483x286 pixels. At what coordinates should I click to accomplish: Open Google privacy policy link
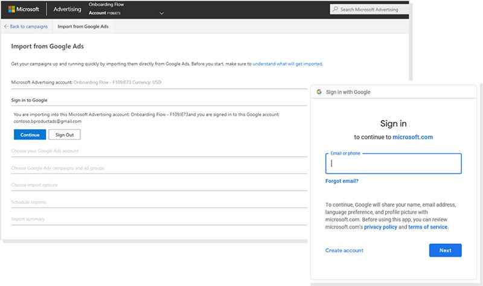coord(380,227)
